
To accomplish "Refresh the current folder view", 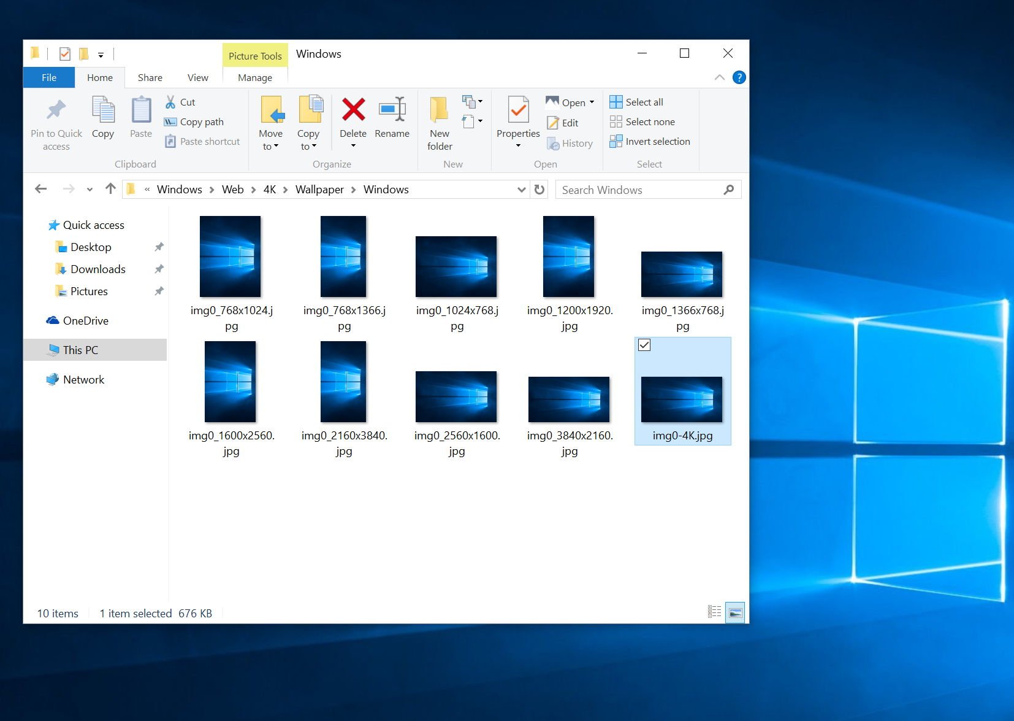I will coord(539,189).
